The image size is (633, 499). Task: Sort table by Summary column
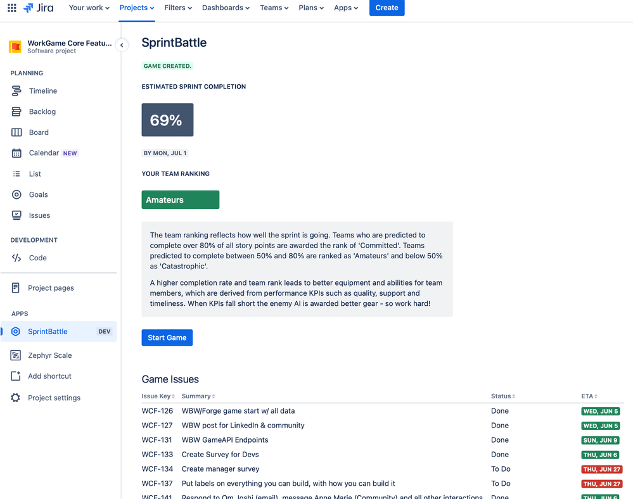point(198,396)
